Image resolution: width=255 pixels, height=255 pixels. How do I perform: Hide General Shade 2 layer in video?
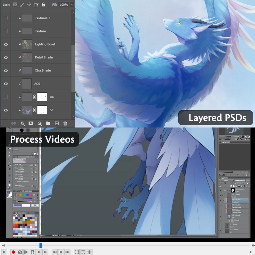tap(220, 206)
